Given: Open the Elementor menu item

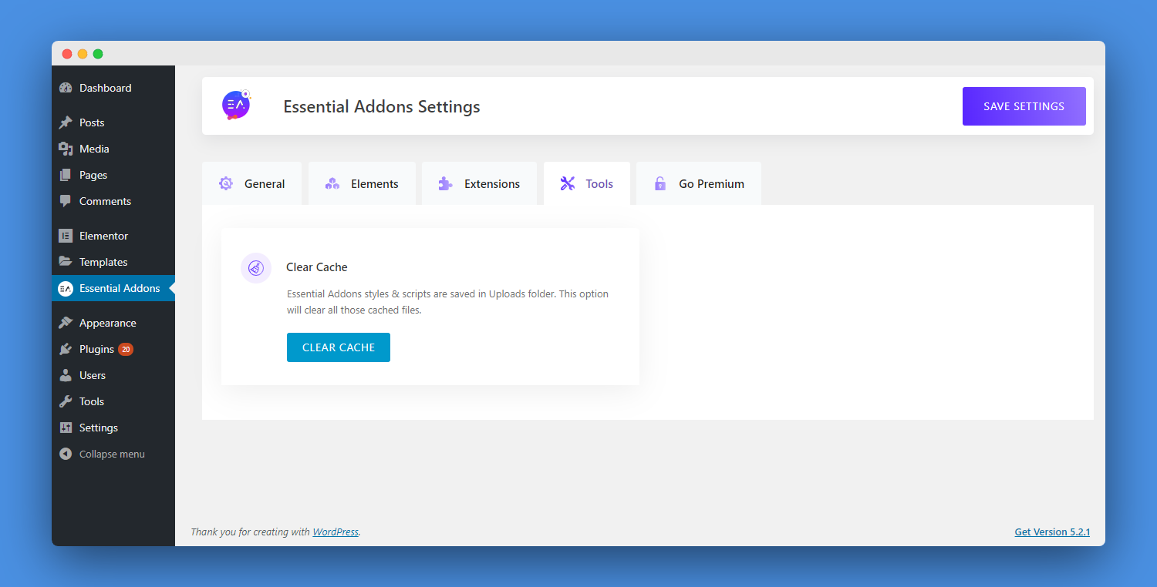Looking at the screenshot, I should (113, 236).
